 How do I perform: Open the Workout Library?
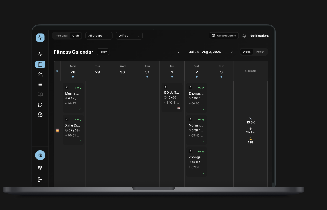point(224,36)
